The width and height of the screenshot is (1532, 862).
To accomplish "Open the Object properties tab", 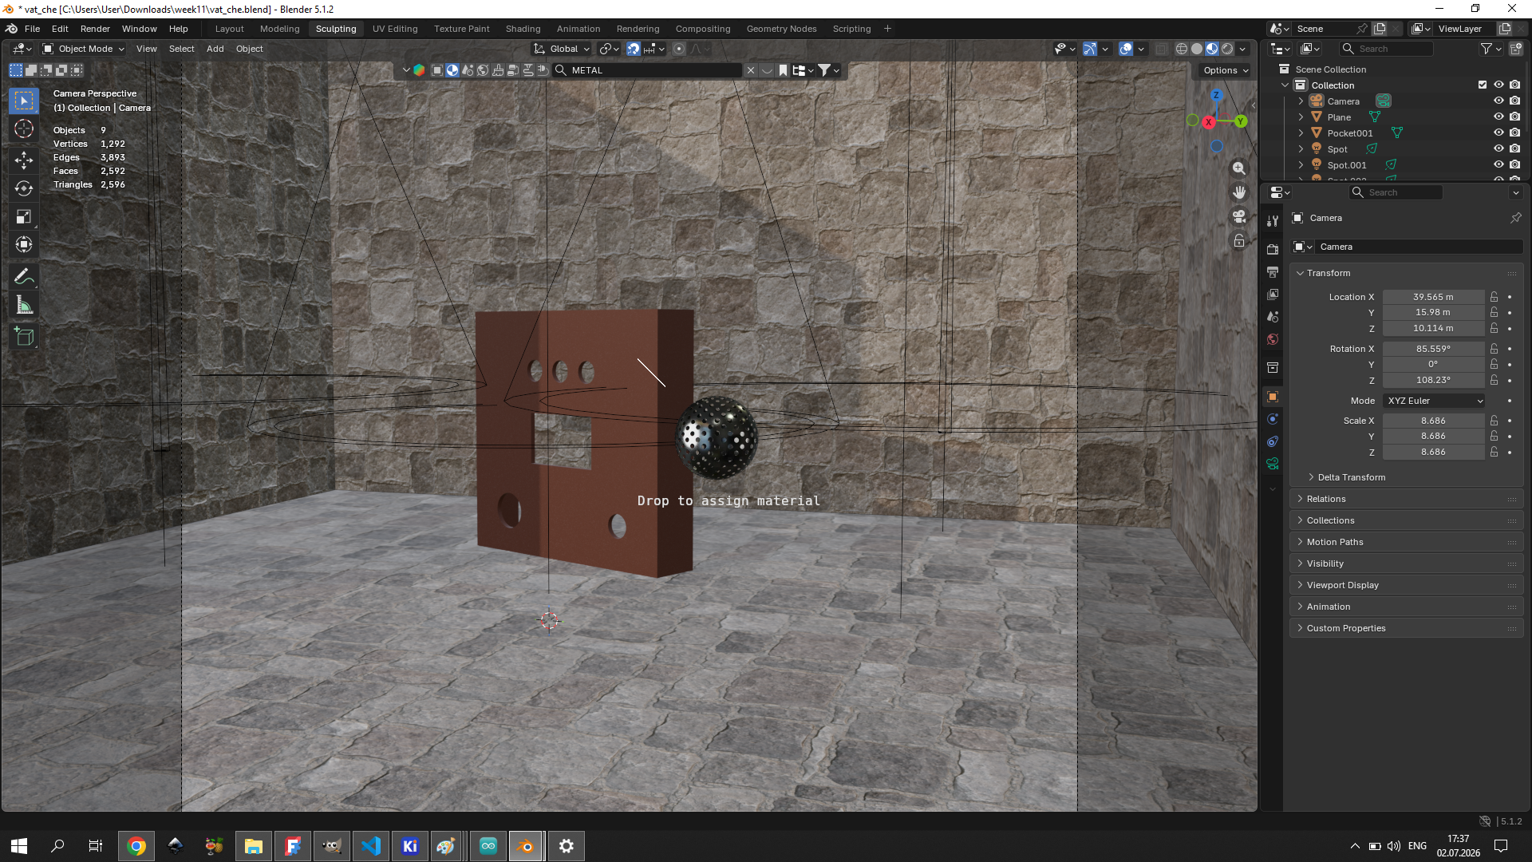I will pos(1273,397).
